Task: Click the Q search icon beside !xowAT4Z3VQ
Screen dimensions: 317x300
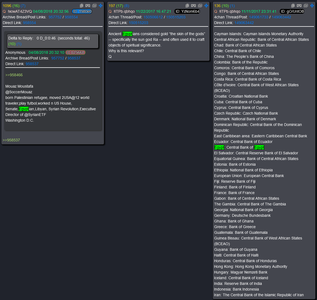Action: (4, 12)
